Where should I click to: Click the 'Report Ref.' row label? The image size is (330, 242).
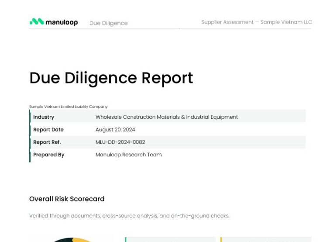click(x=47, y=142)
